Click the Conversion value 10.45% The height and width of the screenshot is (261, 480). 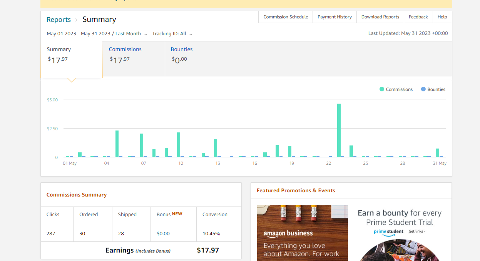coord(211,233)
